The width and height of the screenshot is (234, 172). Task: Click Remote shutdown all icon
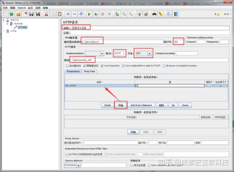point(131,14)
